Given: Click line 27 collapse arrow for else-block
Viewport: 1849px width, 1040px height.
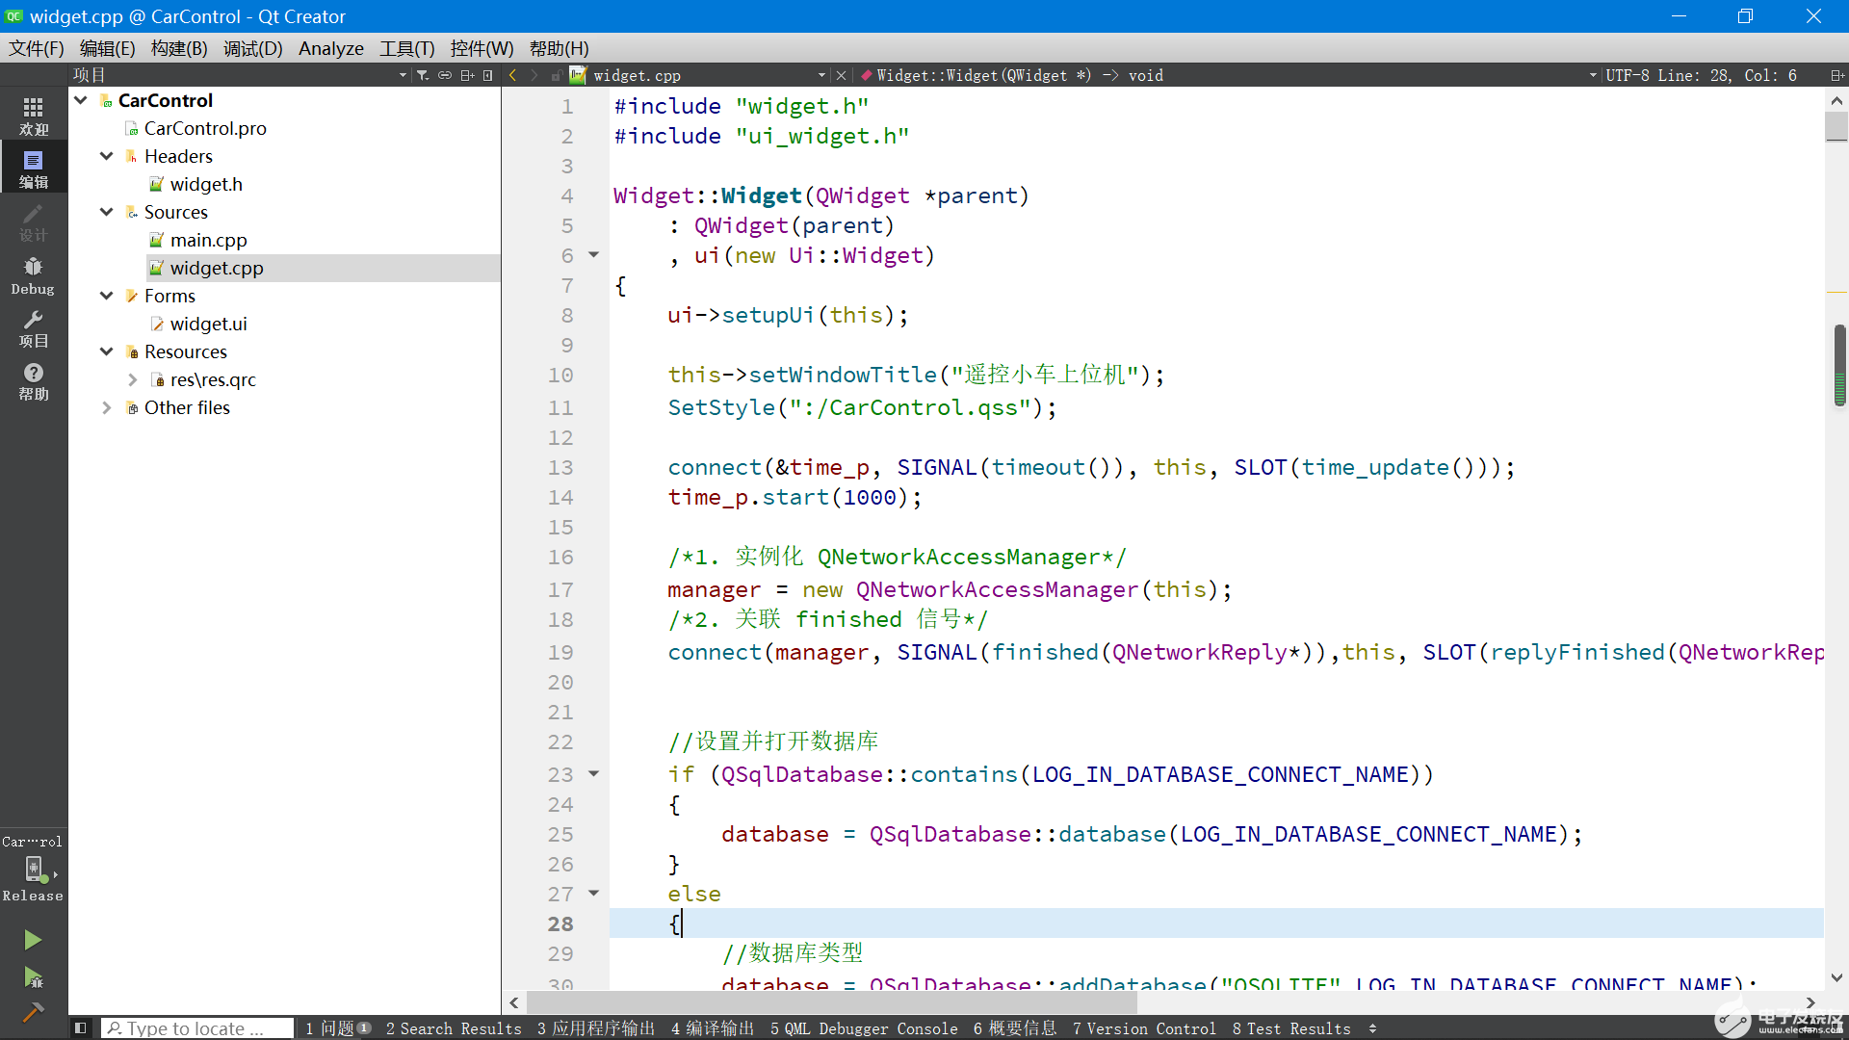Looking at the screenshot, I should [x=593, y=893].
